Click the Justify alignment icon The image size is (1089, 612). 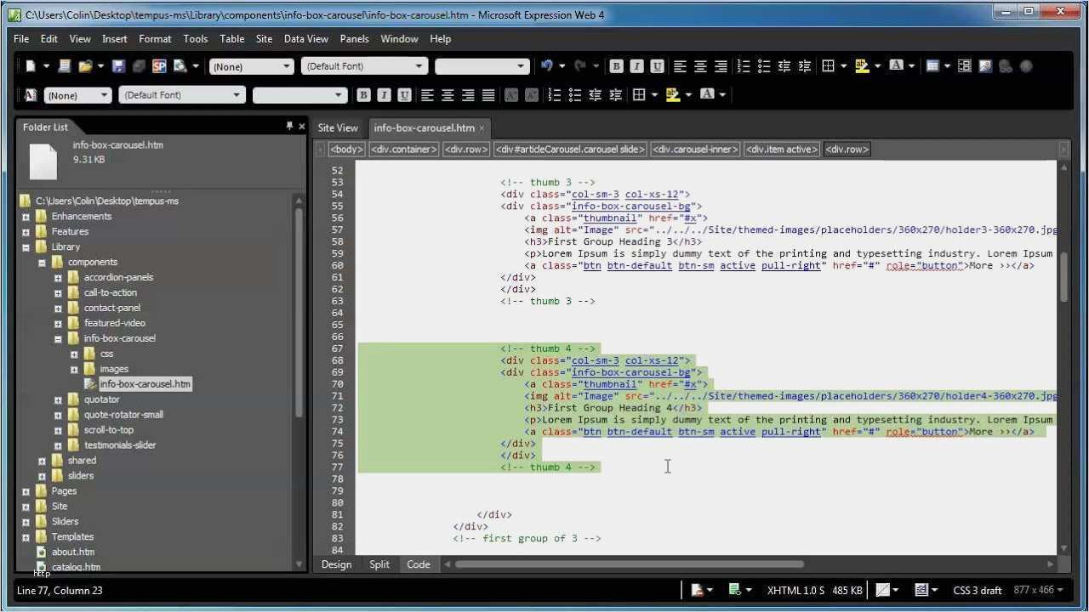[488, 95]
